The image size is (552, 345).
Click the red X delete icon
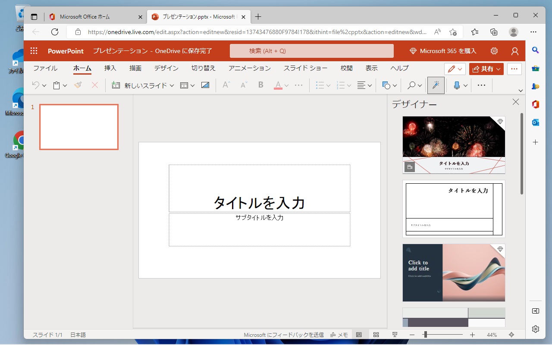95,85
